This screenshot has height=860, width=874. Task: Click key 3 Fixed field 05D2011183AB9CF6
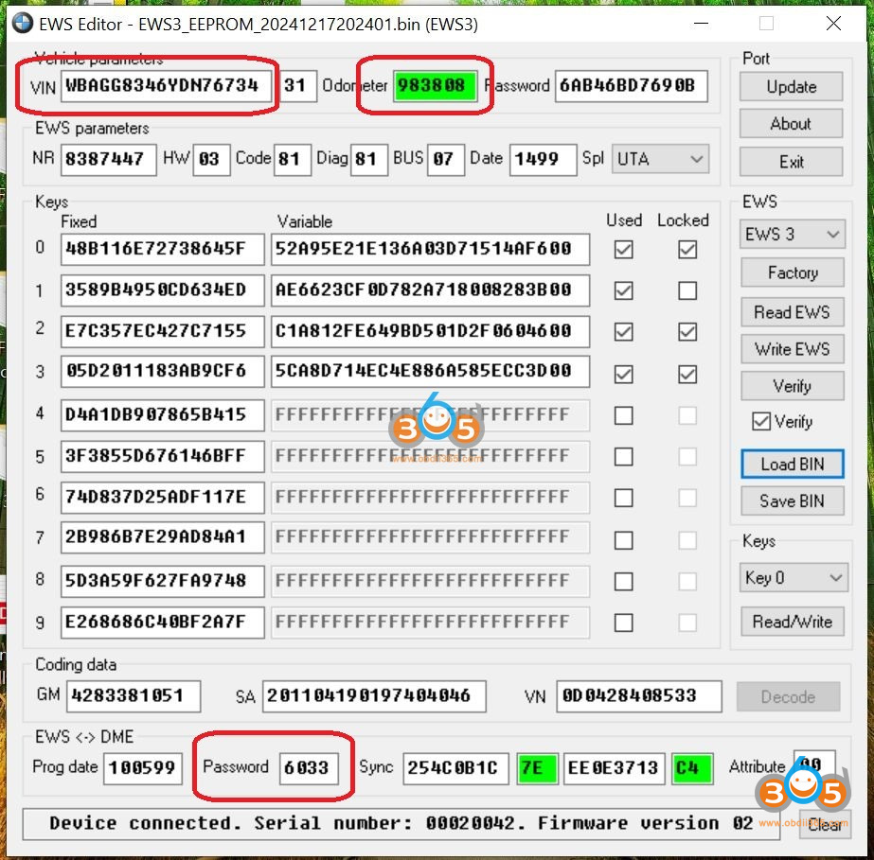(x=162, y=372)
